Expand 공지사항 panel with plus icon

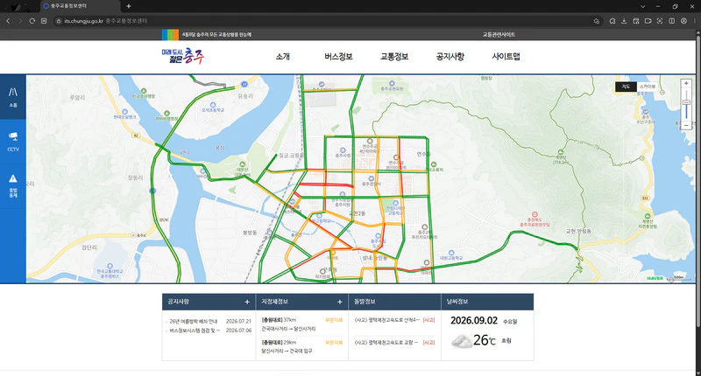pos(247,302)
